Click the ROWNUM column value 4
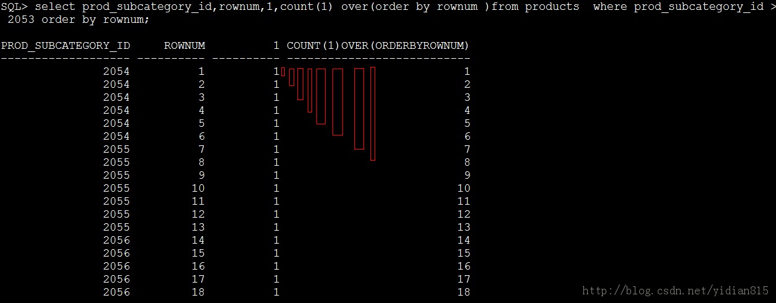This screenshot has width=776, height=303. (x=202, y=111)
